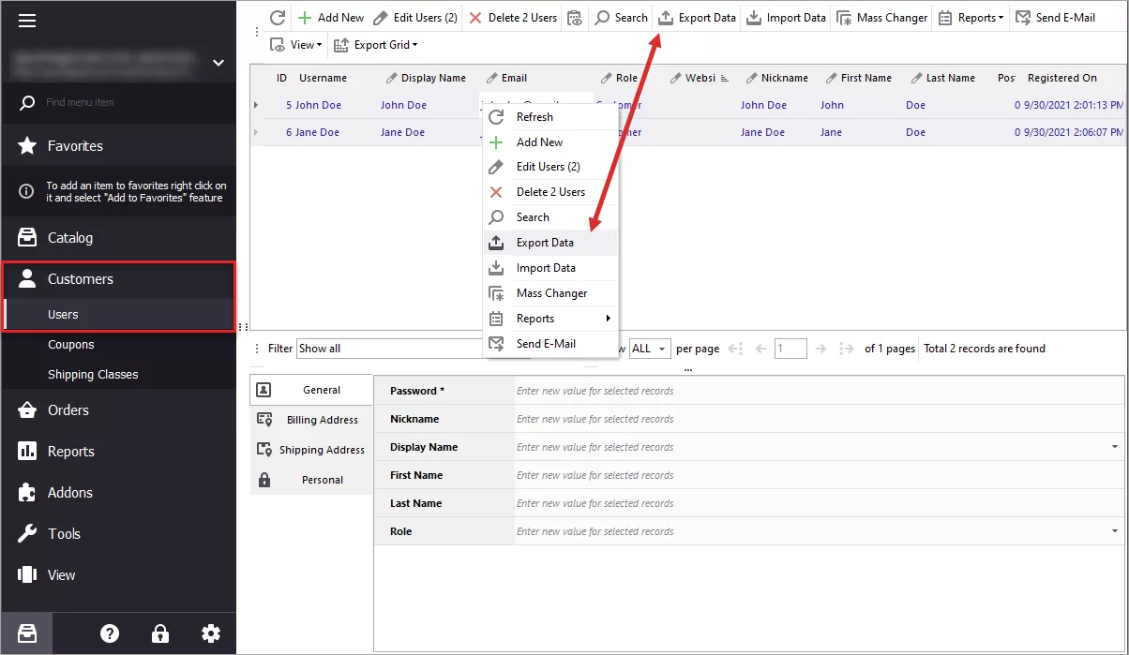Open the Addons section in the sidebar

[x=68, y=492]
